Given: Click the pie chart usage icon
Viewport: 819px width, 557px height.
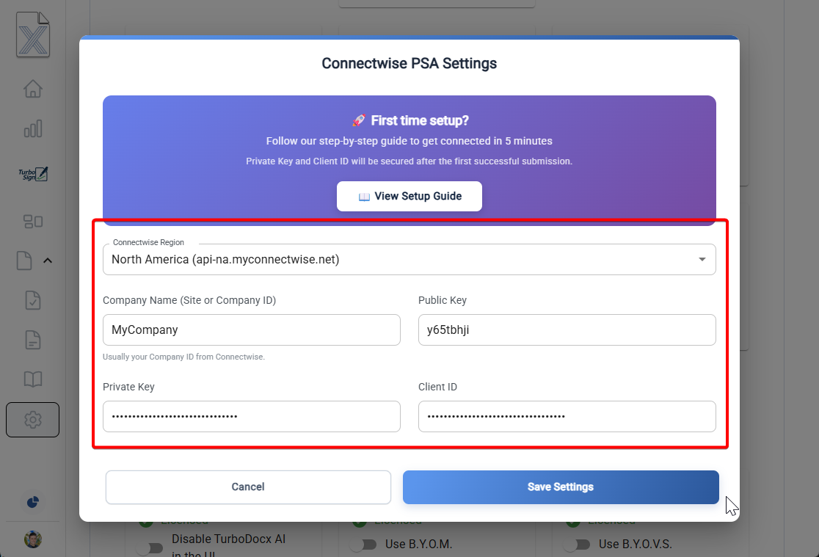Looking at the screenshot, I should click(33, 502).
